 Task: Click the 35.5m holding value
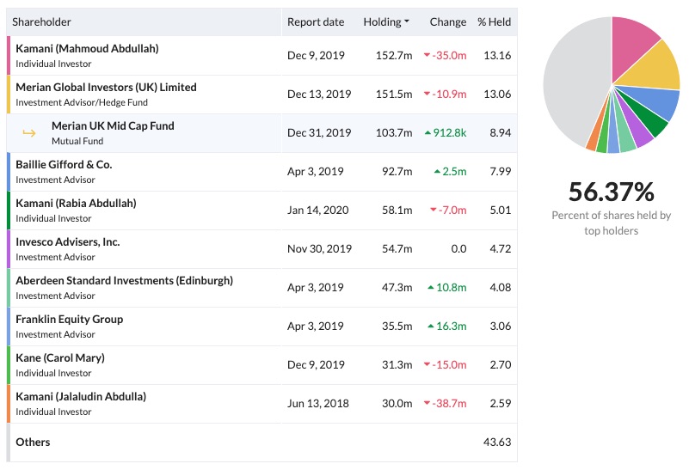[397, 326]
